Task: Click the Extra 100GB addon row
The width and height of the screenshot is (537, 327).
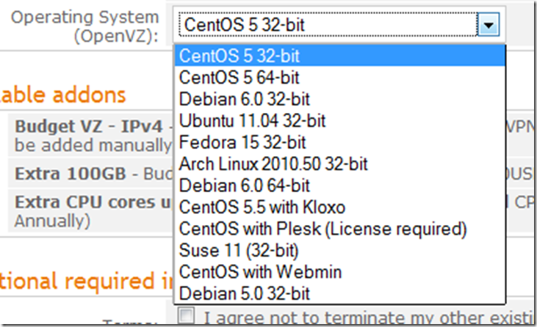Action: point(91,174)
